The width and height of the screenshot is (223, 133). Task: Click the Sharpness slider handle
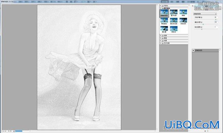pyautogui.click(x=202, y=29)
